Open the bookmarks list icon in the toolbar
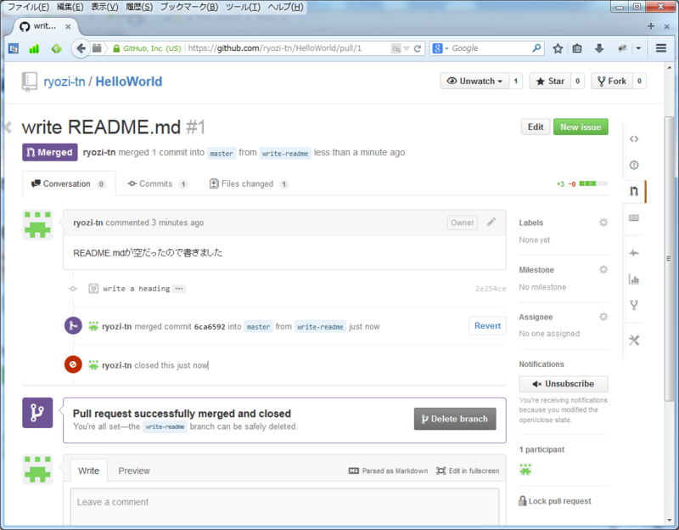The height and width of the screenshot is (530, 679). 577,48
